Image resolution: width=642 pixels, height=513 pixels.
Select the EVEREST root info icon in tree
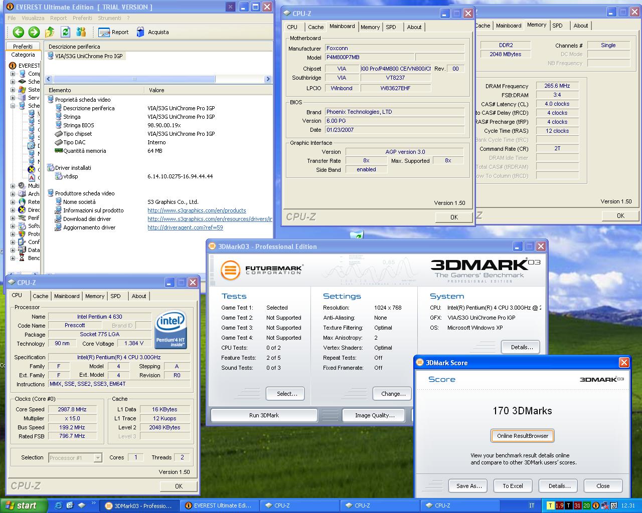pos(13,66)
